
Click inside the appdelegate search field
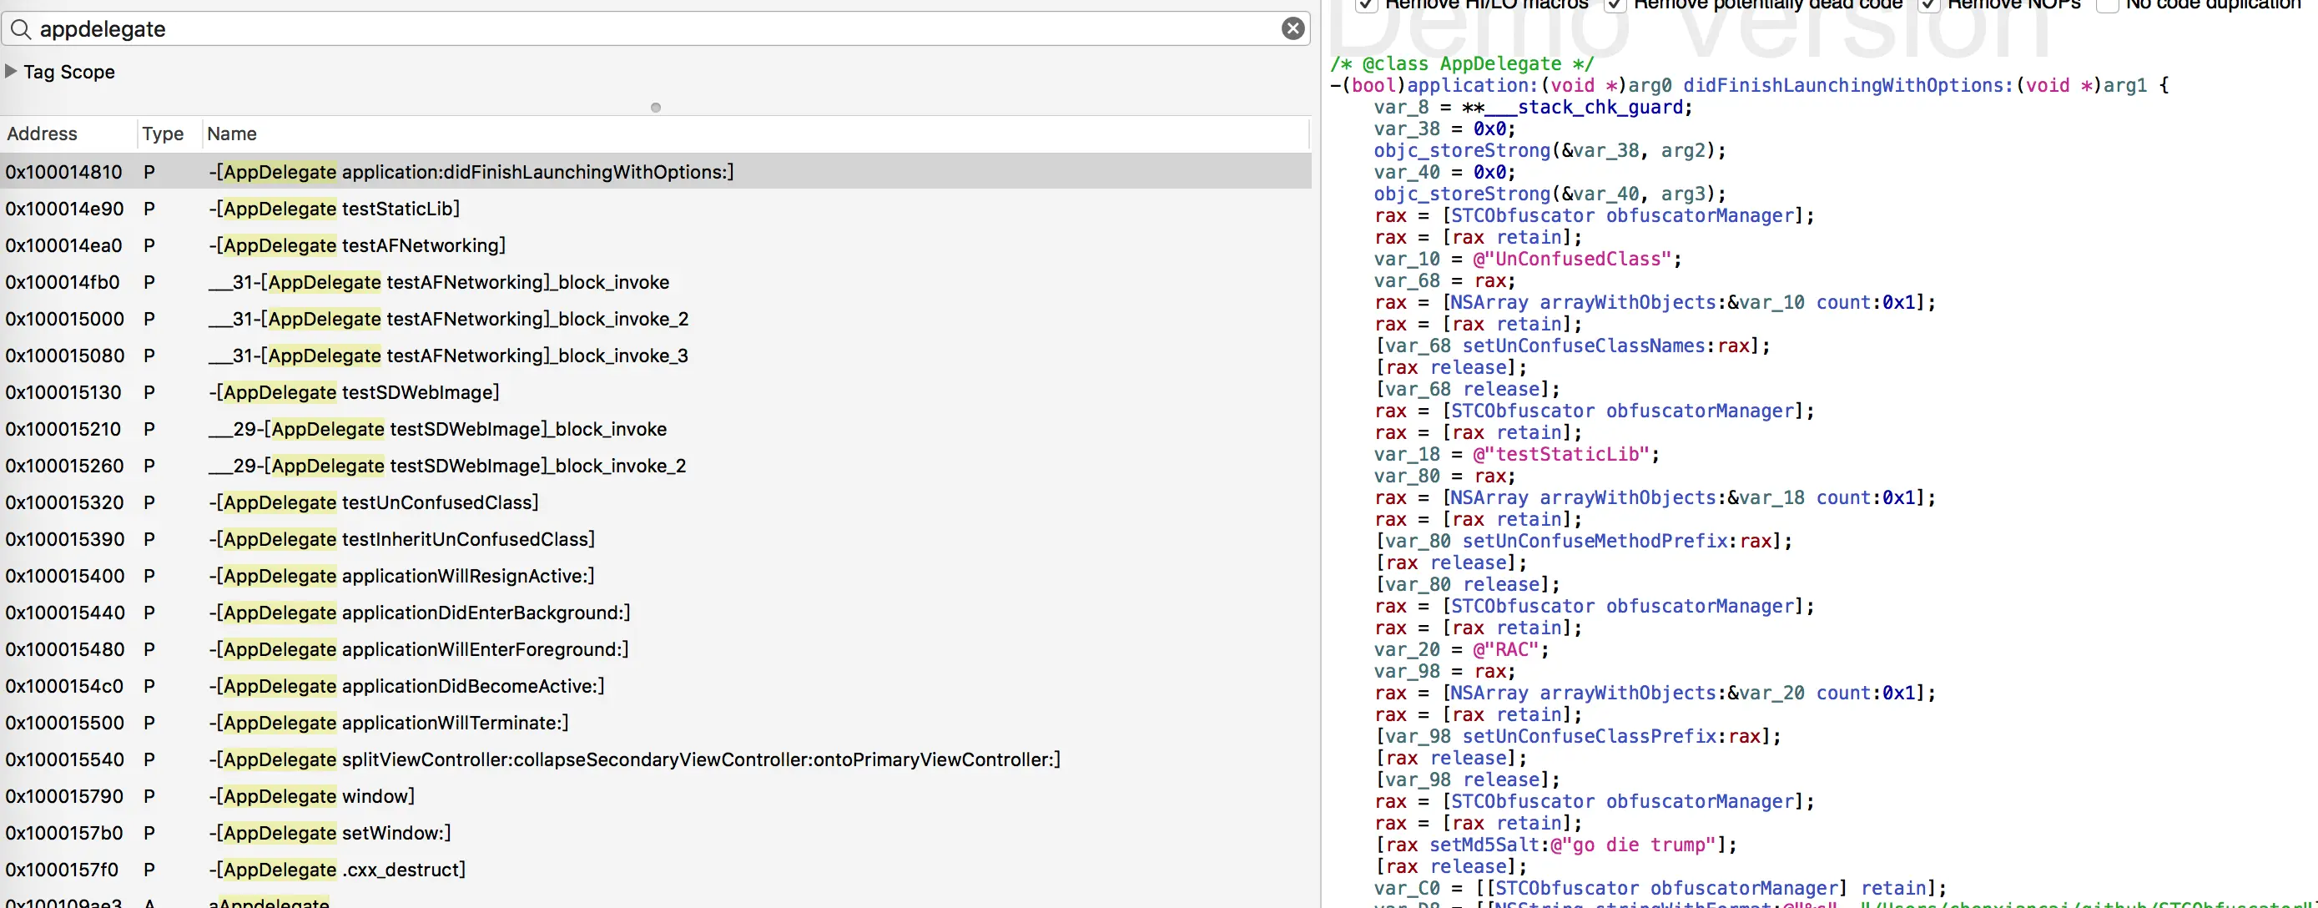click(630, 29)
